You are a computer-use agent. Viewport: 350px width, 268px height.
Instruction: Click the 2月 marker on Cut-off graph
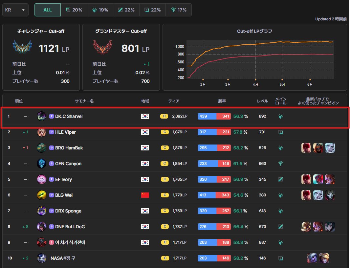pyautogui.click(x=203, y=79)
